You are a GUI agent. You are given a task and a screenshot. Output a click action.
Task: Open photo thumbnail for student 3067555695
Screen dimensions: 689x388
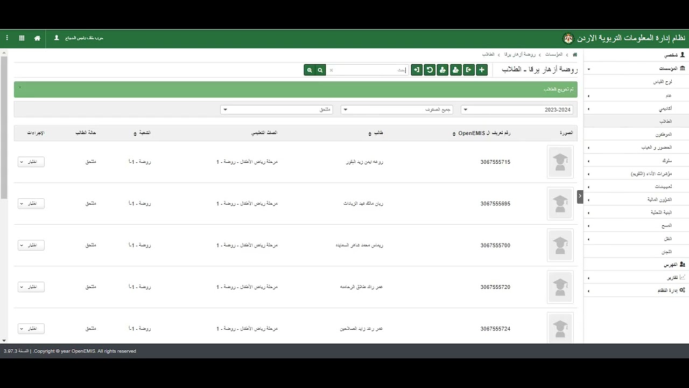tap(560, 204)
